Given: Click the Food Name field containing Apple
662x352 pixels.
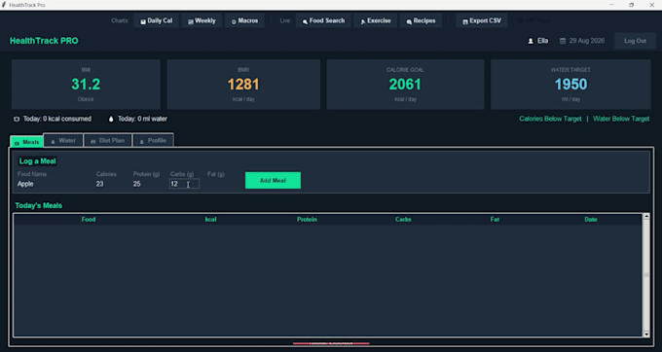Looking at the screenshot, I should click(x=53, y=184).
